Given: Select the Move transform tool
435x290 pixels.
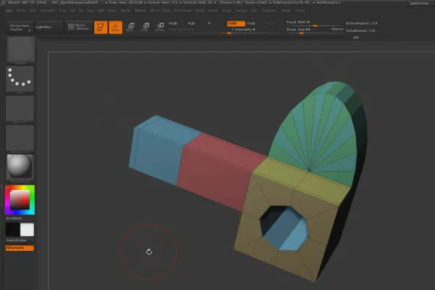Looking at the screenshot, I should pos(130,27).
